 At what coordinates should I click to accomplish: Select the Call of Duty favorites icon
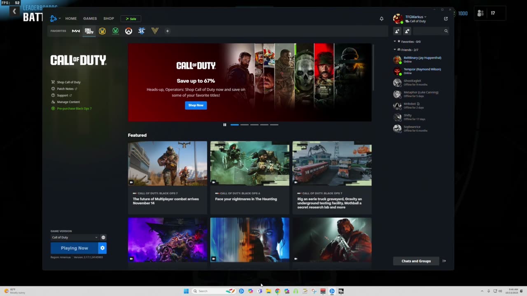89,31
